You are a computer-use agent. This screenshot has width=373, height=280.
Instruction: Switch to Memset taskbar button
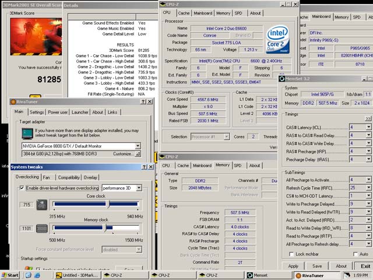pyautogui.click(x=269, y=275)
